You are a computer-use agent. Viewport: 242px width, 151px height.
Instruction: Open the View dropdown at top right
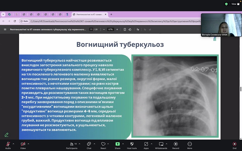pos(235,4)
